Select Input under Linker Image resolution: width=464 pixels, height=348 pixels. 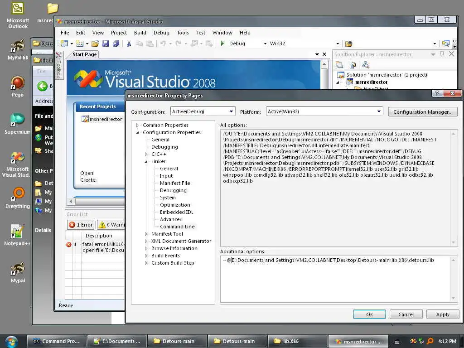pos(166,176)
